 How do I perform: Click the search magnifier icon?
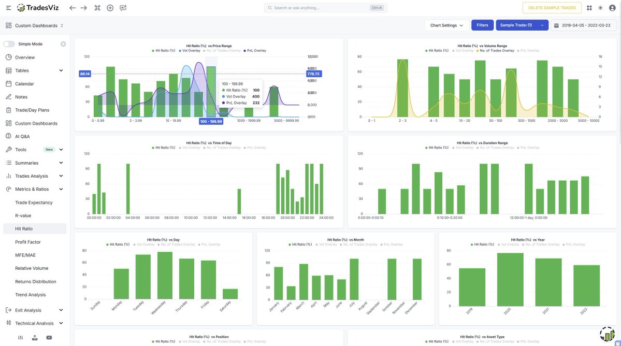(270, 8)
